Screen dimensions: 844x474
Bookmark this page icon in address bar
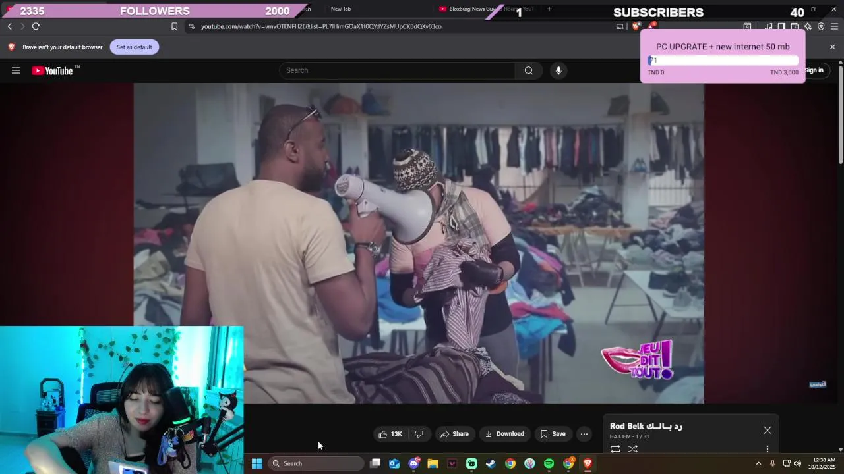174,26
